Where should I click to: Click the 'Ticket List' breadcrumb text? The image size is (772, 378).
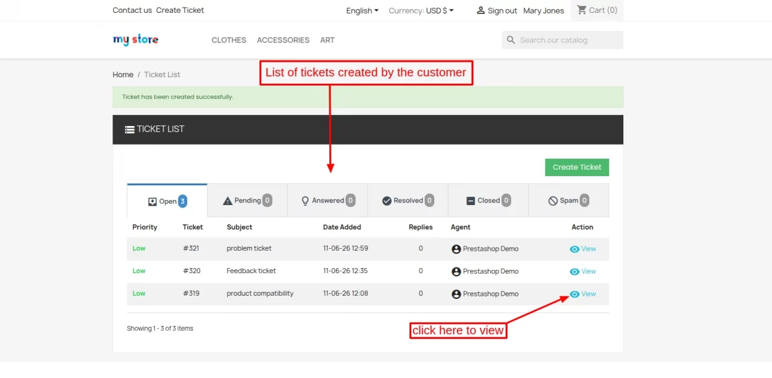162,75
